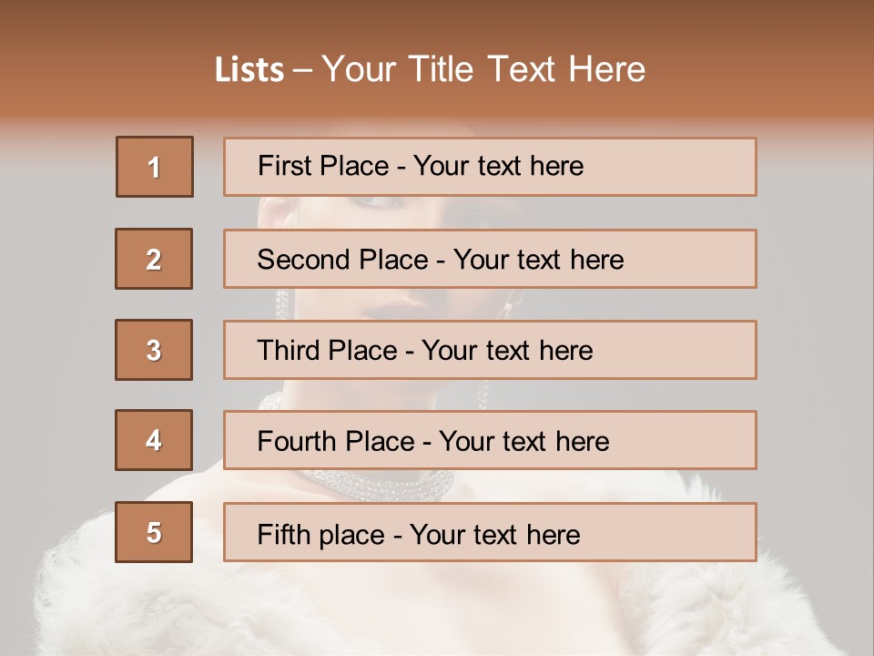
Task: Click the empty gray area right of the list
Action: [815, 346]
